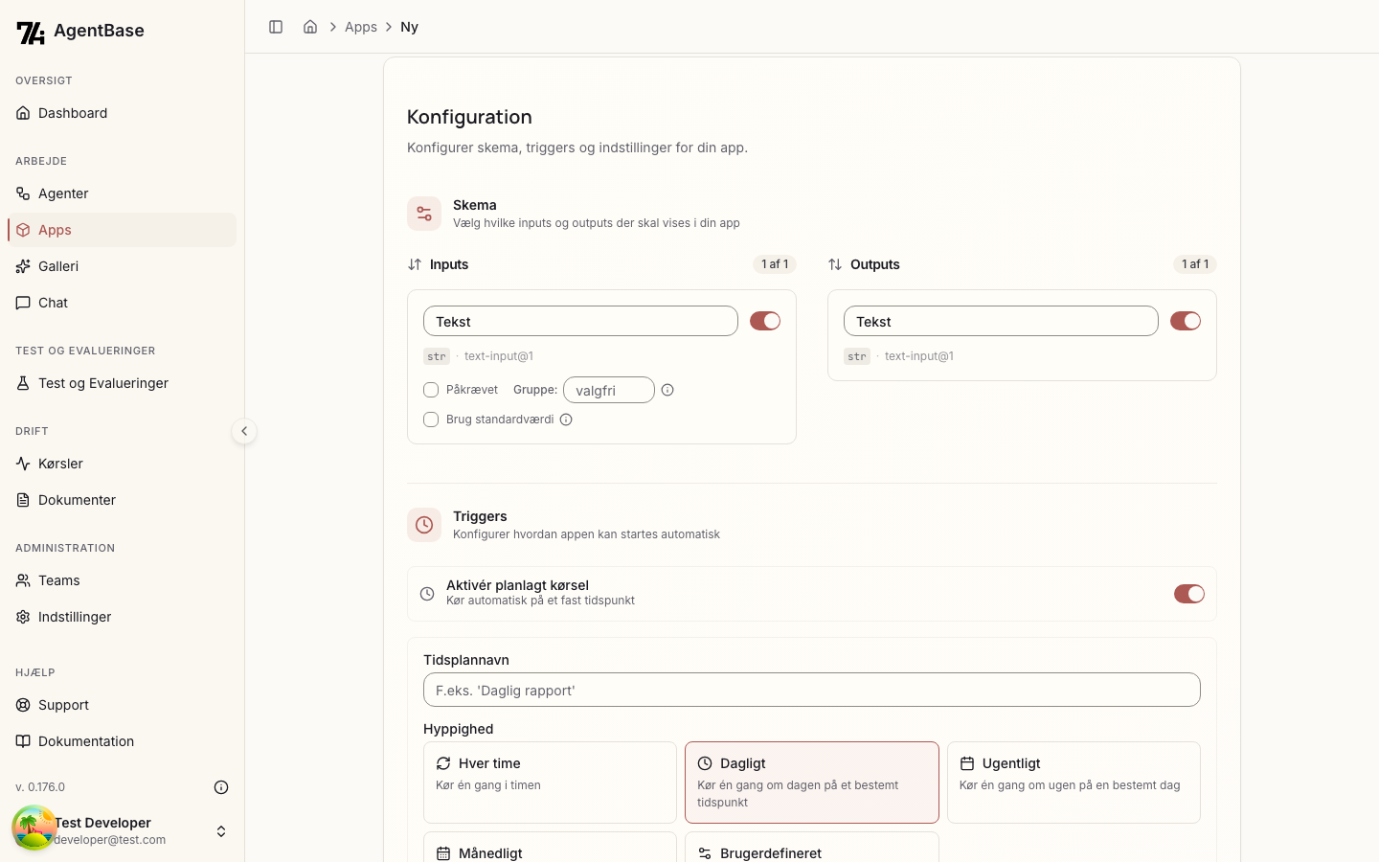Open the Indstillinger link

122,617
